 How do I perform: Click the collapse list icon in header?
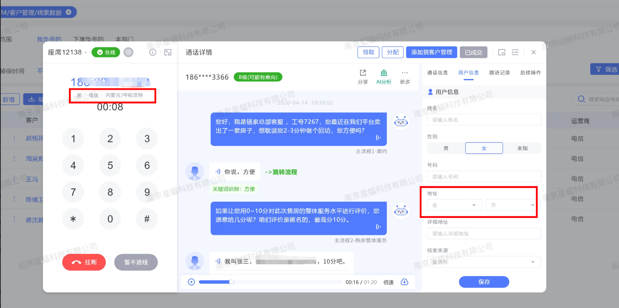(x=515, y=52)
